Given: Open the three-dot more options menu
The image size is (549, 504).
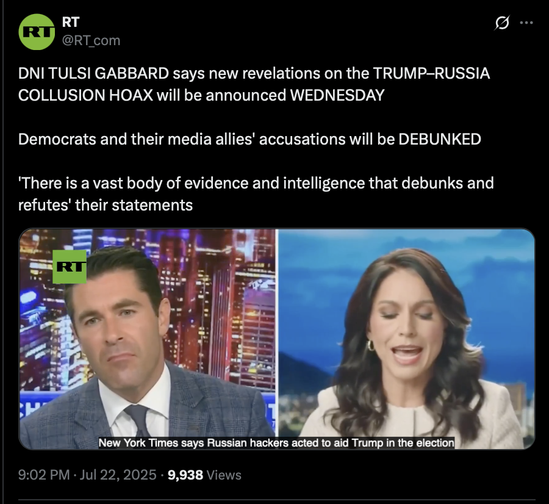Looking at the screenshot, I should (x=526, y=23).
